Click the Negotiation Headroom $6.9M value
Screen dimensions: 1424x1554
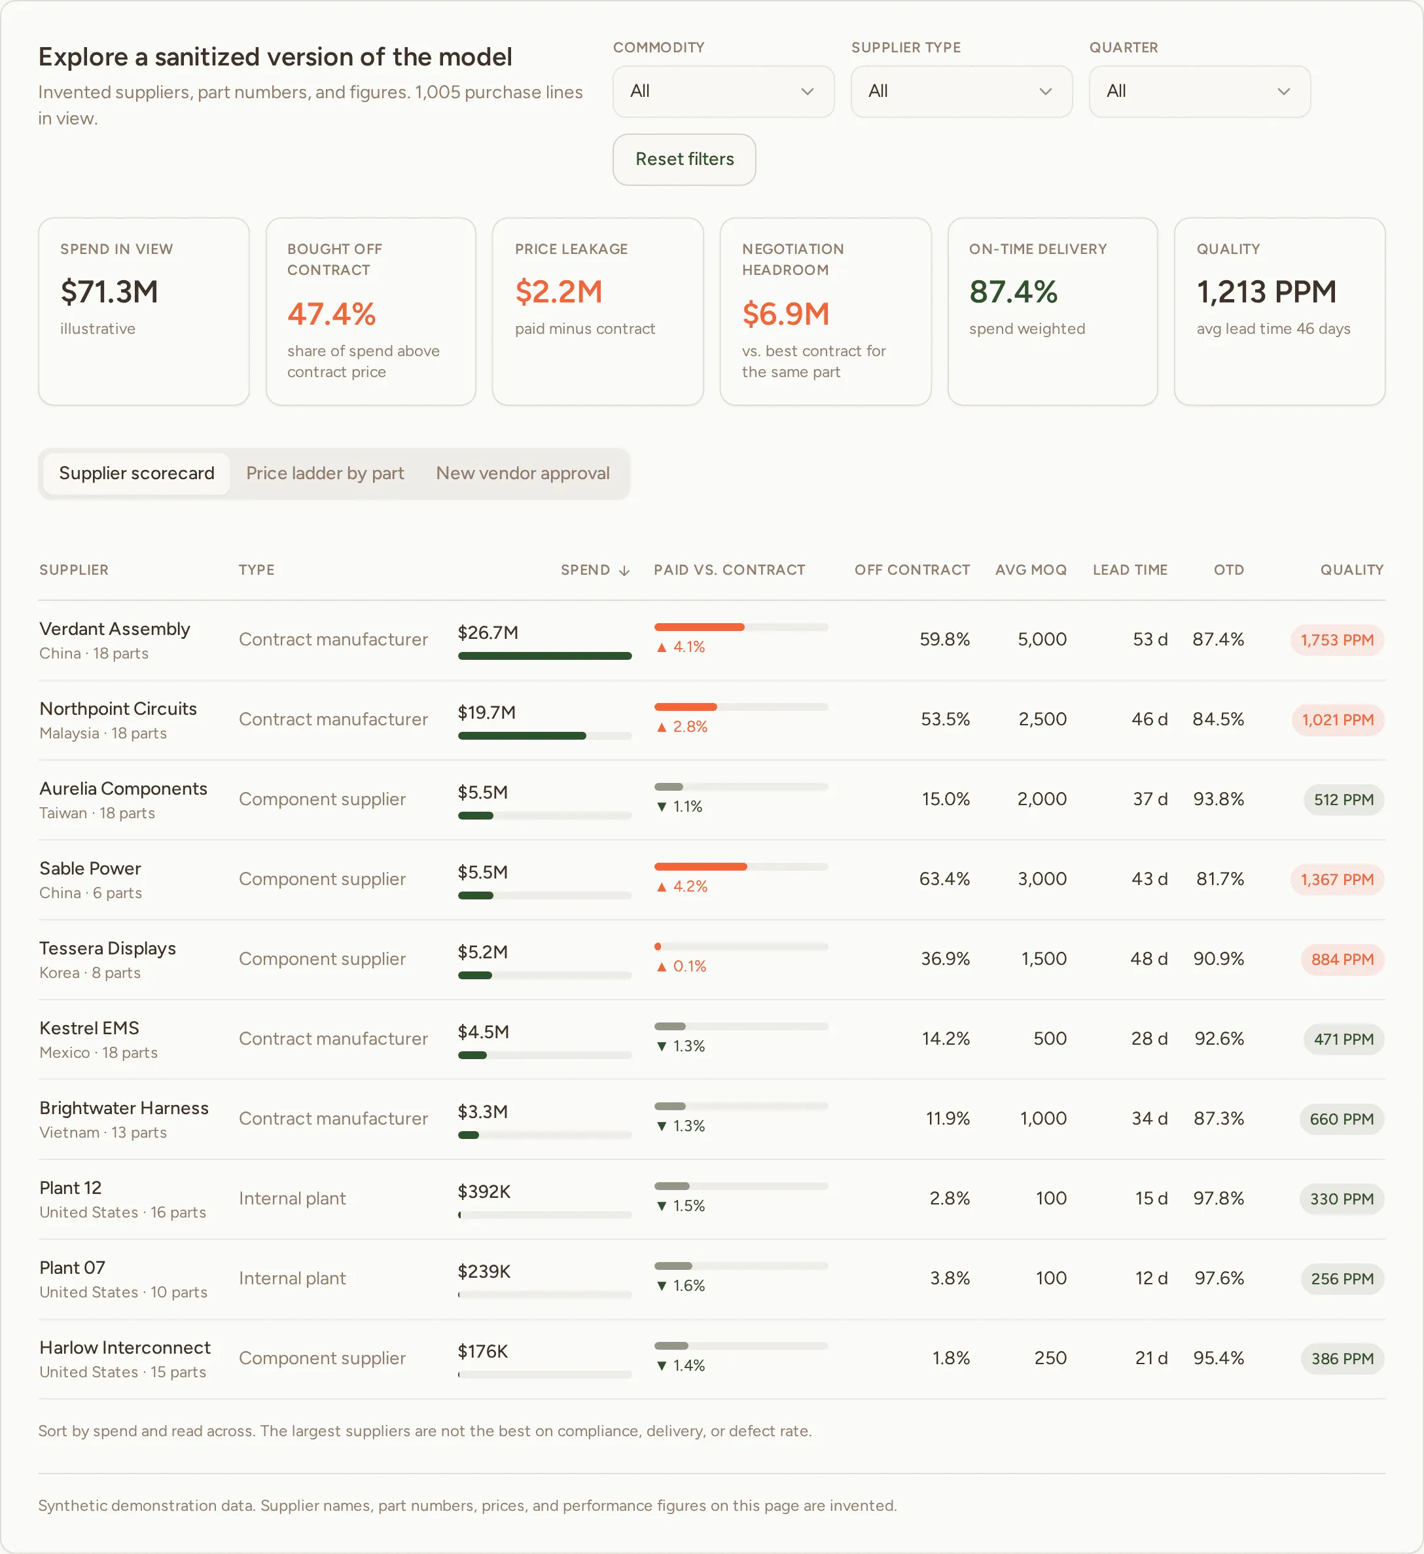[785, 314]
